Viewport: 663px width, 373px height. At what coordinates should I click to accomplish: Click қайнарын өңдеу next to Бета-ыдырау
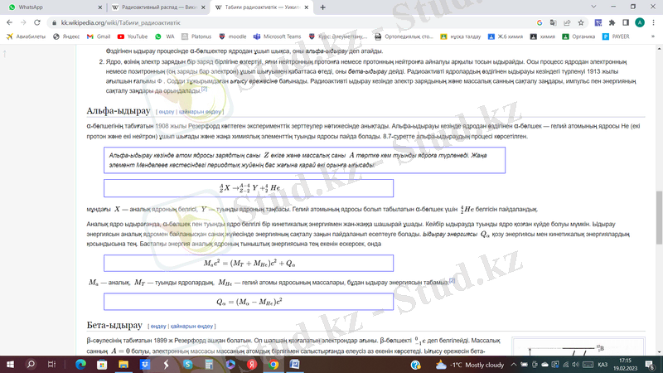click(191, 326)
